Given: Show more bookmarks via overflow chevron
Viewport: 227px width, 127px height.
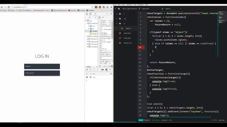Looking at the screenshot, I should (x=111, y=10).
